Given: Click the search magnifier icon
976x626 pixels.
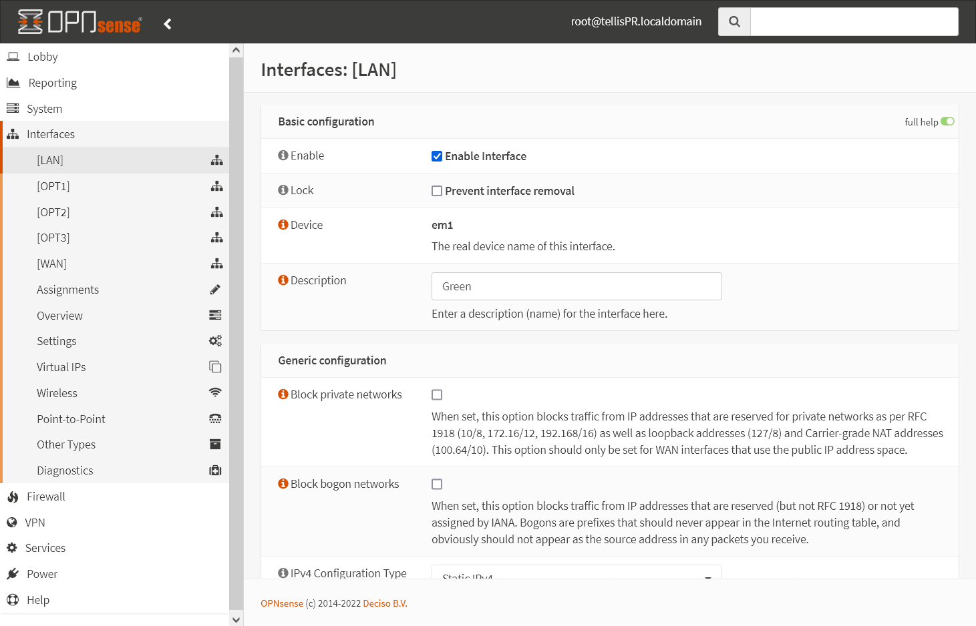Looking at the screenshot, I should coord(734,21).
